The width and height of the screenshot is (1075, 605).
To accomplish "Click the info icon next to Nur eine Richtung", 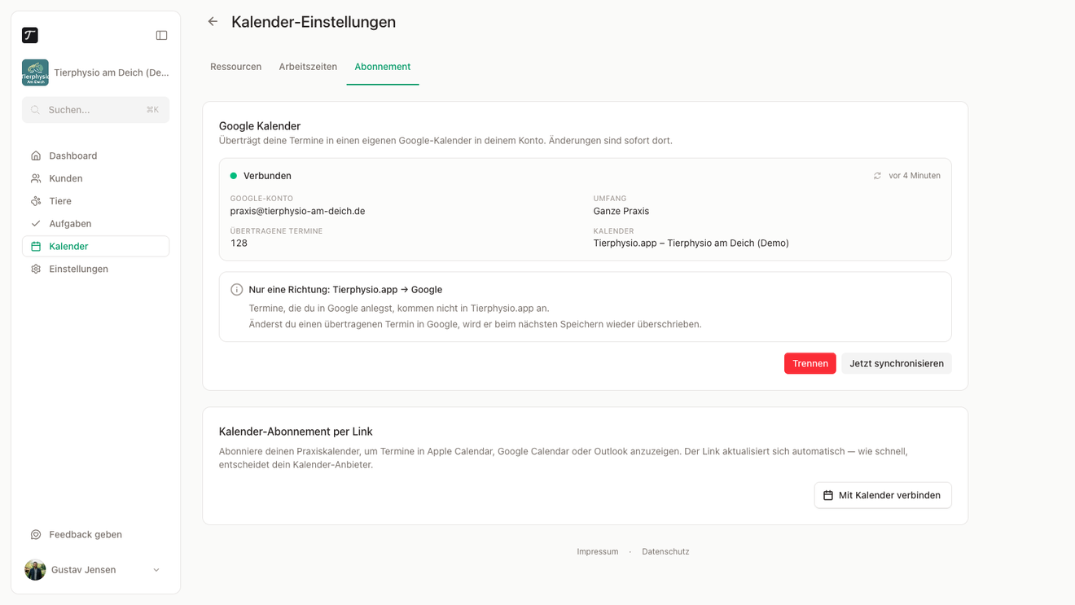I will (x=237, y=290).
